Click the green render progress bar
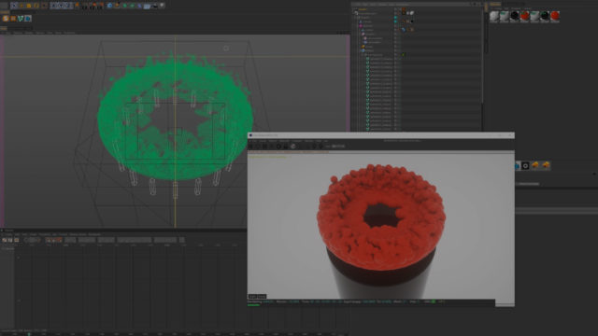This screenshot has width=598, height=336. pyautogui.click(x=253, y=305)
